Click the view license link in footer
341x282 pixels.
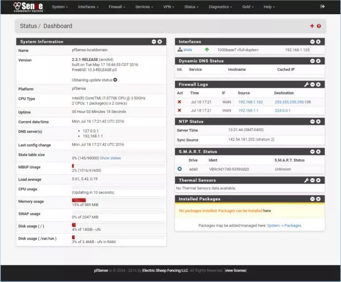pos(235,270)
